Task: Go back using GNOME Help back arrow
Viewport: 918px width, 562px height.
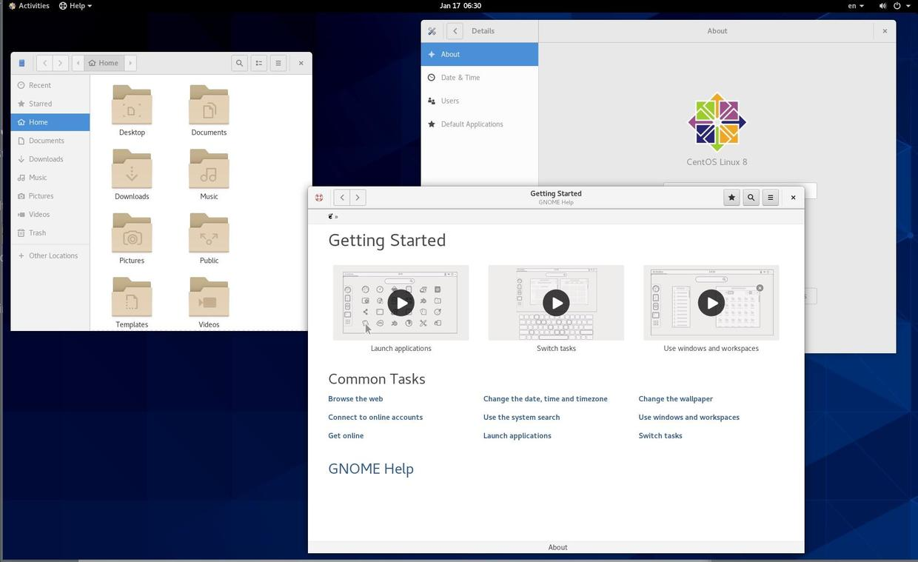Action: [x=341, y=197]
